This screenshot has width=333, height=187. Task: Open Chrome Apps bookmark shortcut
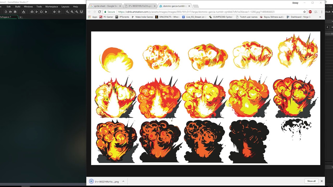93,17
